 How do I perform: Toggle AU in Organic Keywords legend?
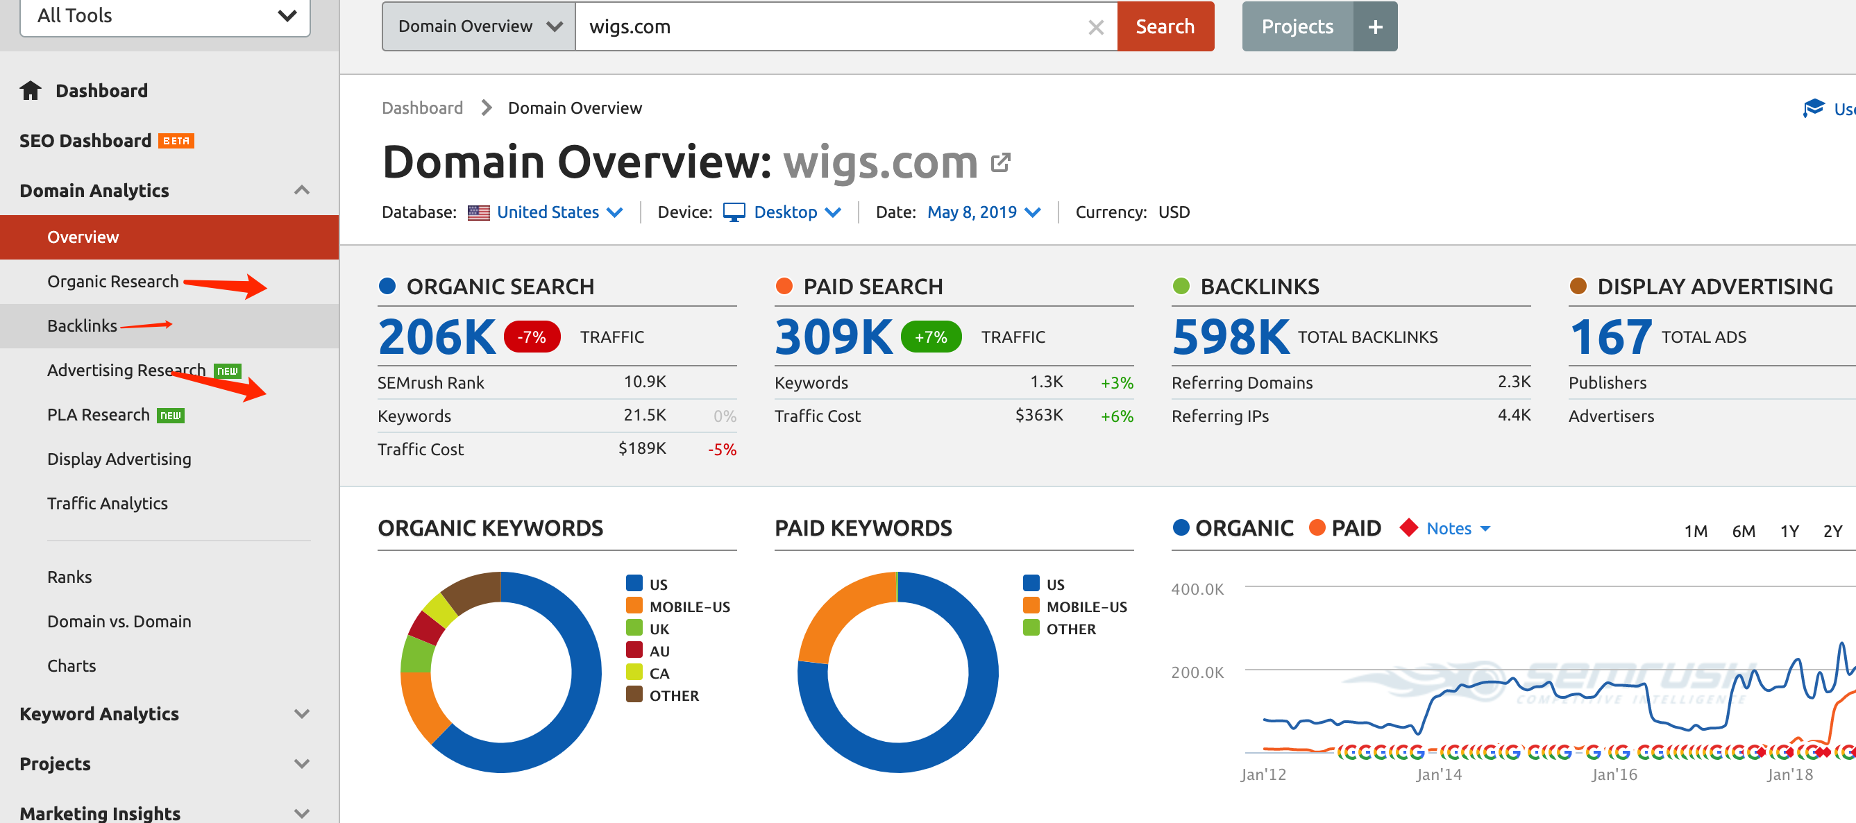pyautogui.click(x=648, y=651)
